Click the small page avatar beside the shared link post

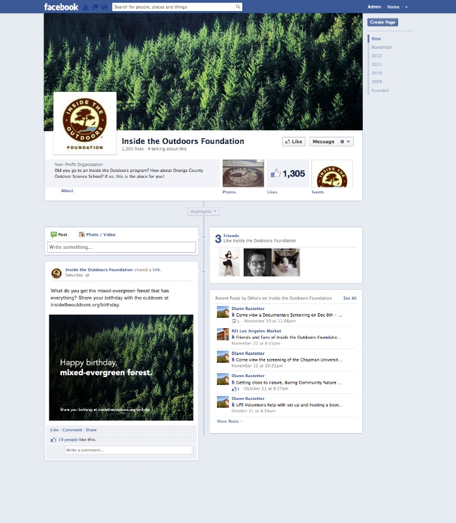click(x=57, y=273)
